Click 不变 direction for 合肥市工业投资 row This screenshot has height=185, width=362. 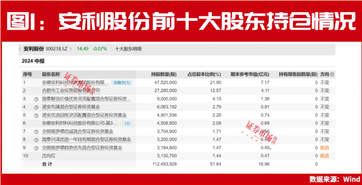point(324,91)
